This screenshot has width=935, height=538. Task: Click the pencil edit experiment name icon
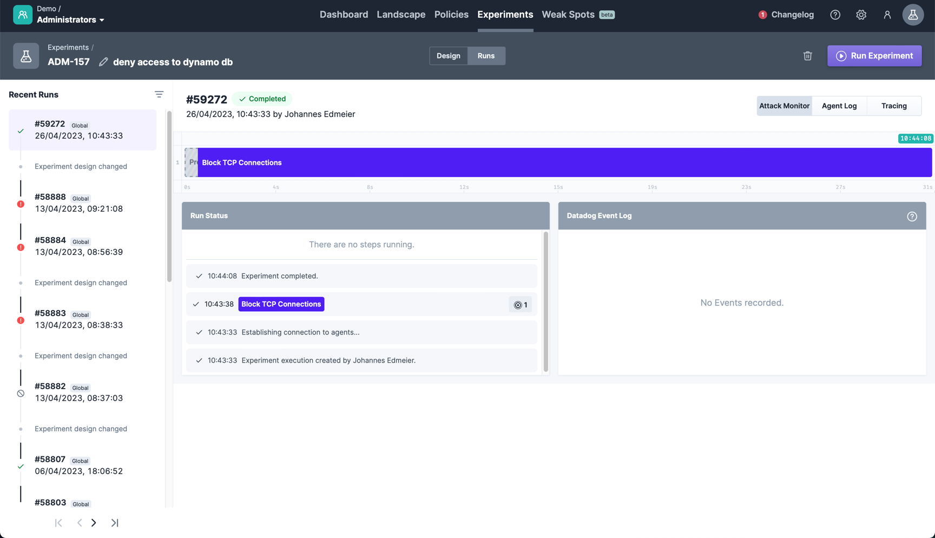pyautogui.click(x=103, y=62)
